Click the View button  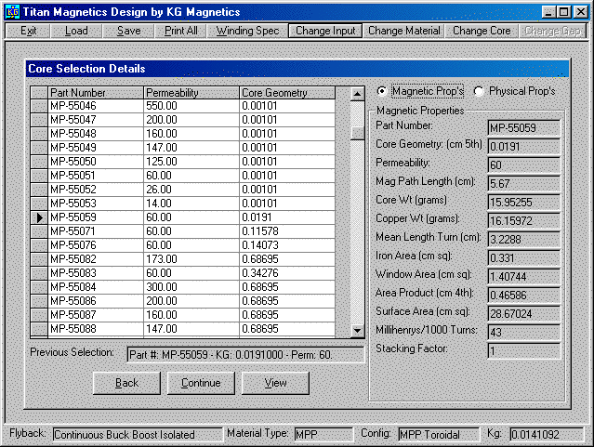coord(275,383)
